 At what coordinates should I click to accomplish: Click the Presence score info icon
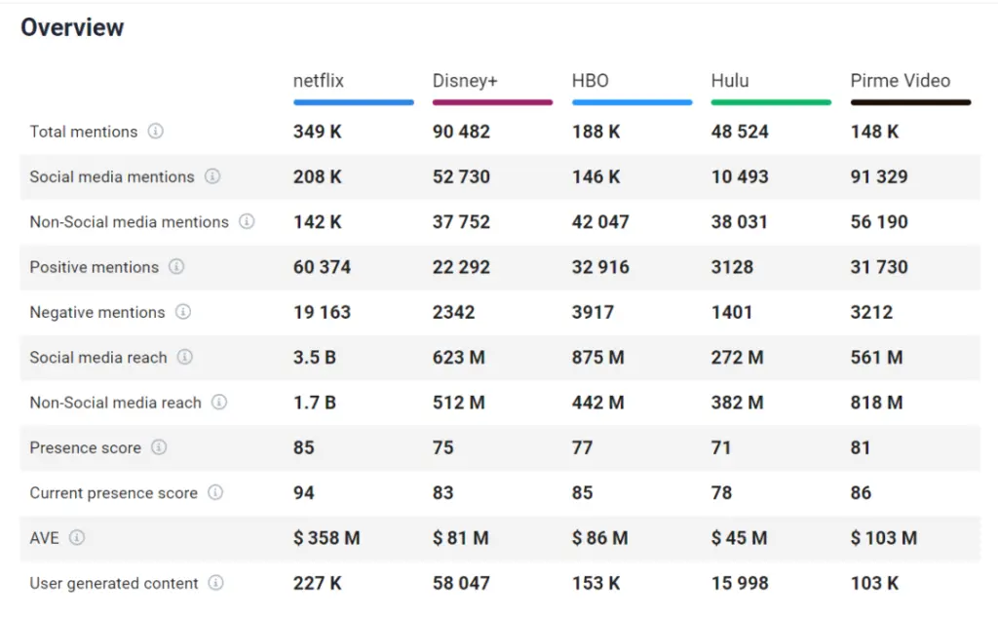pyautogui.click(x=159, y=447)
